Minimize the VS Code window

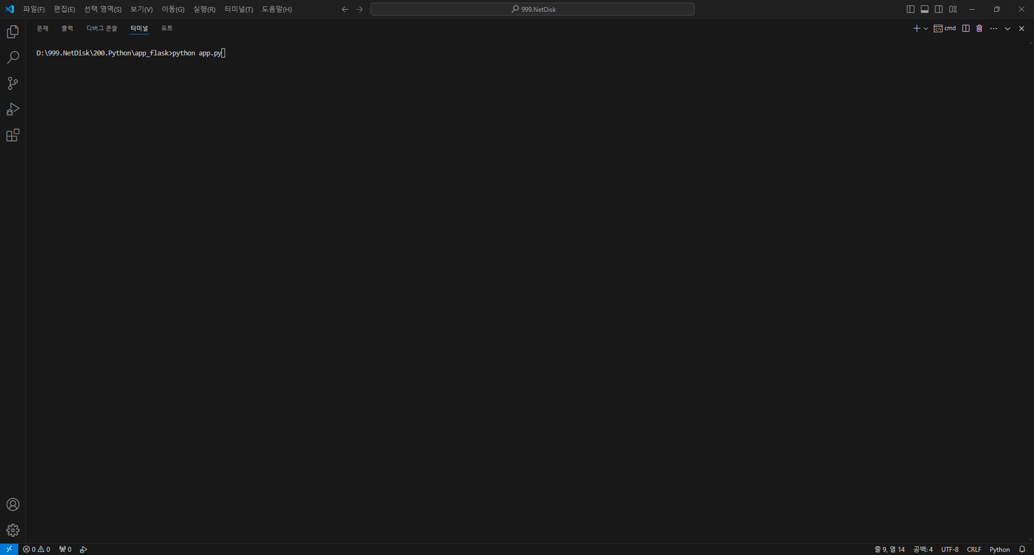click(x=972, y=9)
